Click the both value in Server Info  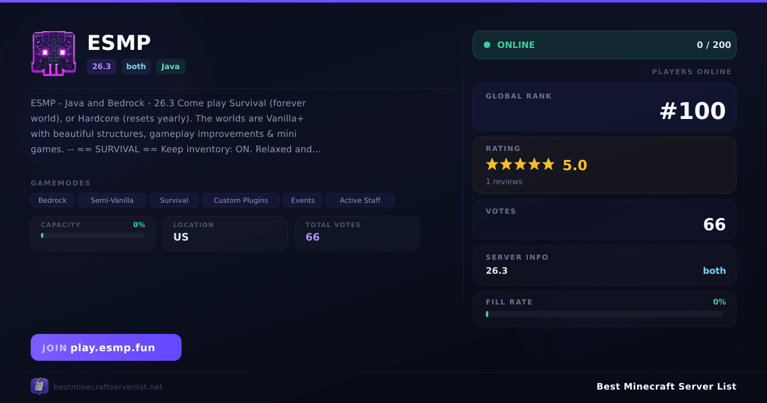pos(715,271)
